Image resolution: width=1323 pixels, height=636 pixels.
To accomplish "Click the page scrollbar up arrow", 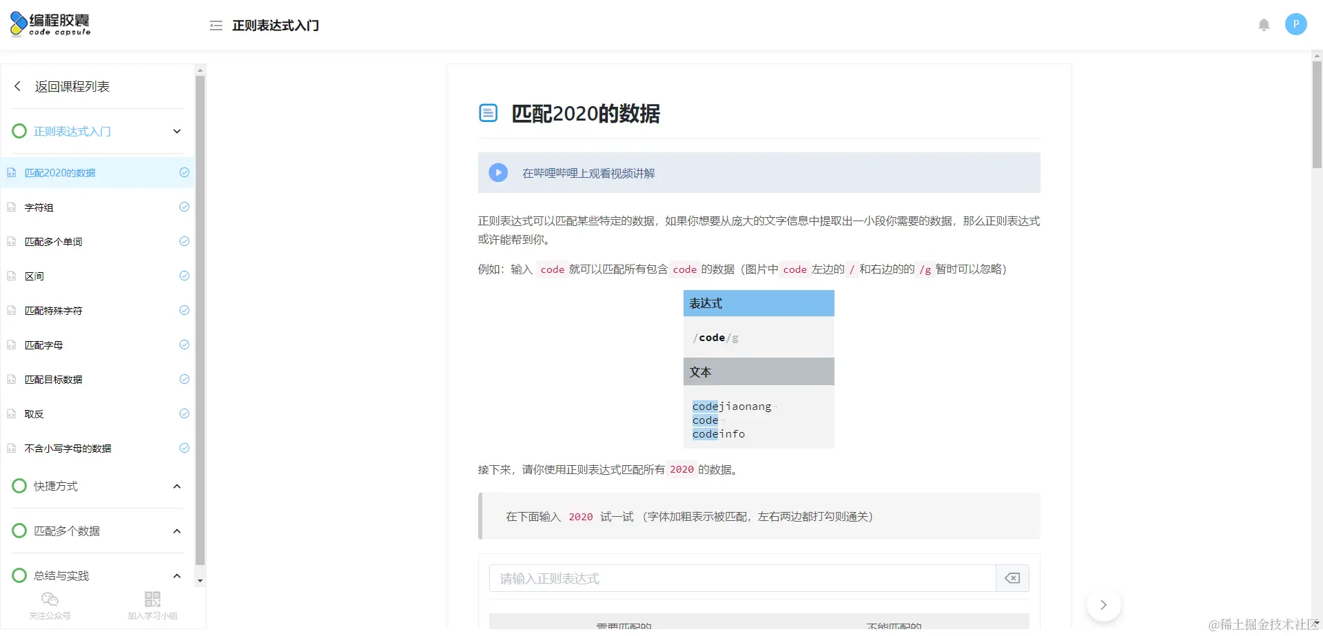I will (1317, 54).
